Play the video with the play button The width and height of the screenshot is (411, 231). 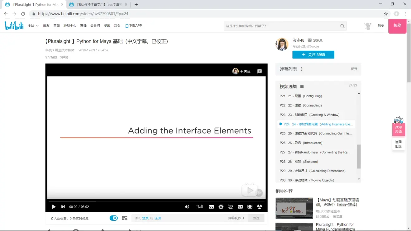point(53,207)
